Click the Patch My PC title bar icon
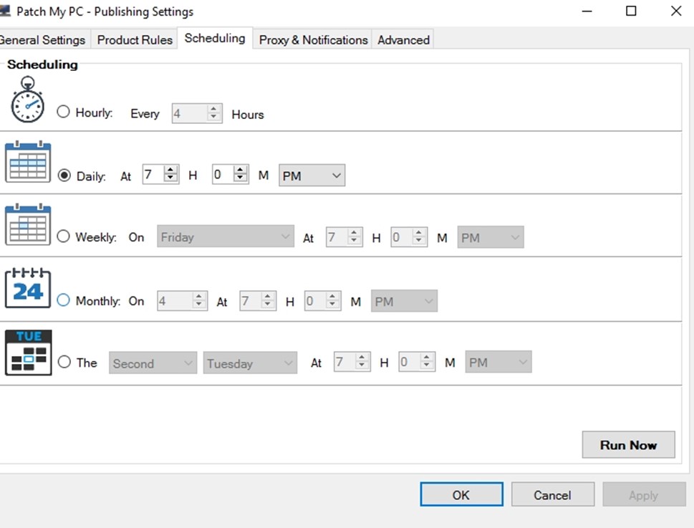Image resolution: width=694 pixels, height=528 pixels. [4, 11]
